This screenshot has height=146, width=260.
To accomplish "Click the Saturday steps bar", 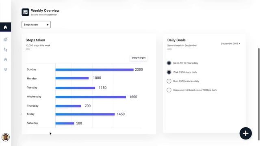I will click(65, 123).
